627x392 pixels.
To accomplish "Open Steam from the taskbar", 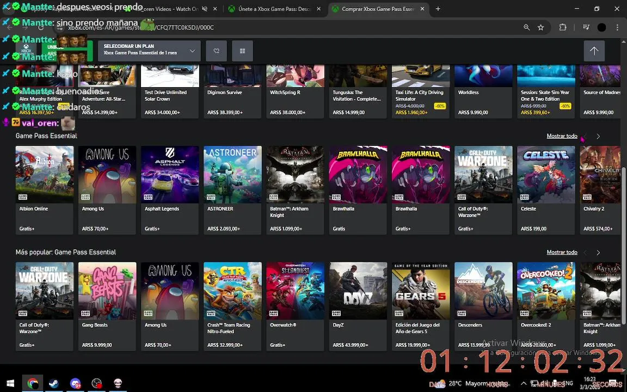I will point(53,383).
